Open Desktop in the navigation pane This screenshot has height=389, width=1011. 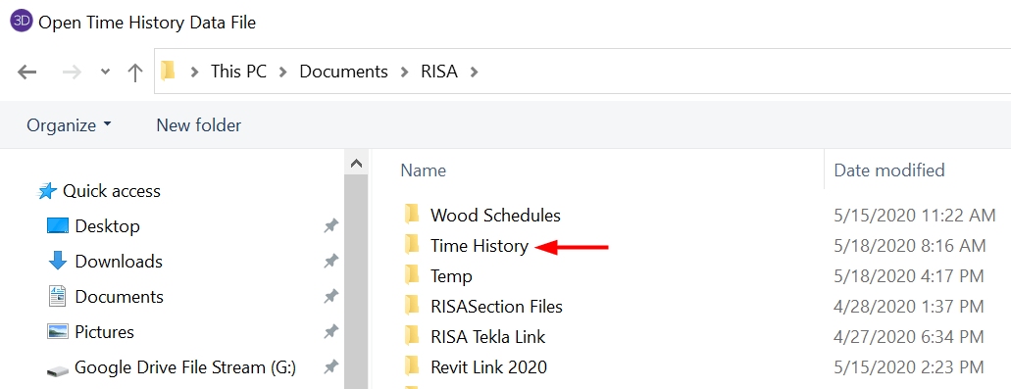pyautogui.click(x=108, y=226)
